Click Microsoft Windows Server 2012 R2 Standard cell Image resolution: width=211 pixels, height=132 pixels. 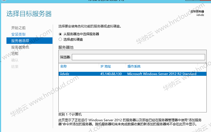click(x=162, y=74)
